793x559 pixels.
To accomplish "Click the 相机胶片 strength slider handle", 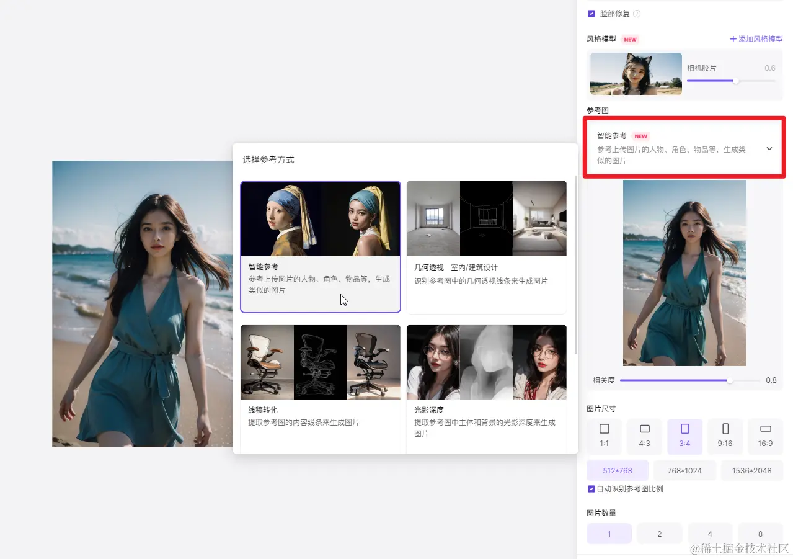I will 735,81.
